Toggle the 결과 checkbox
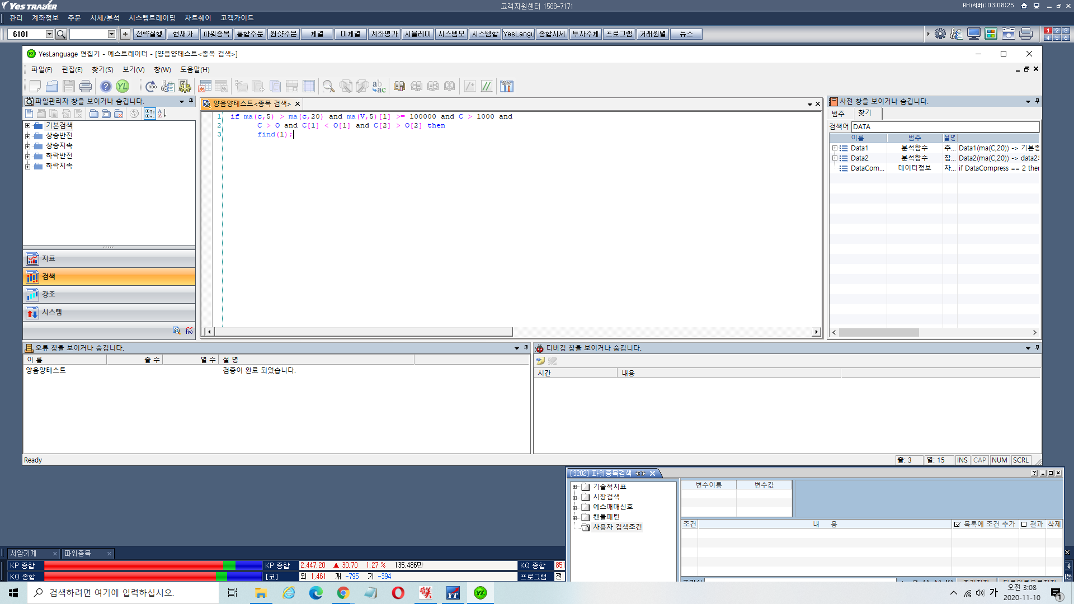 click(1024, 524)
